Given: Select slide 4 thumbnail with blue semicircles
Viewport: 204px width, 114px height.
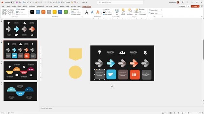Looking at the screenshot, I should pyautogui.click(x=20, y=92).
